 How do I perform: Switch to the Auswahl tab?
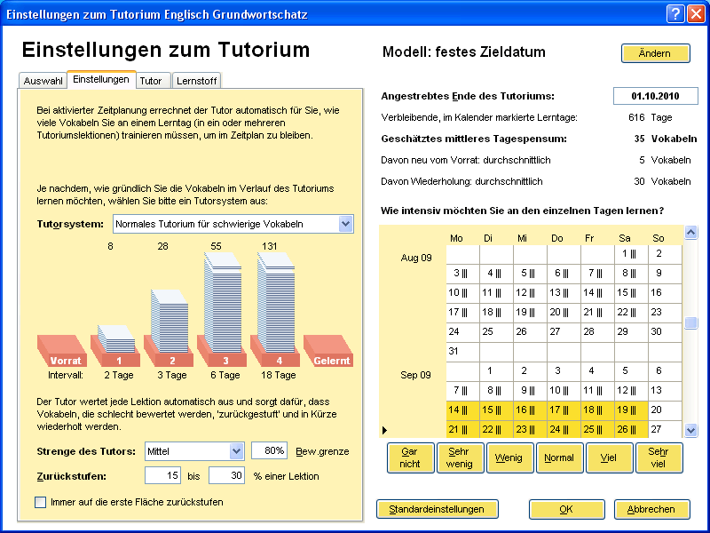point(43,81)
